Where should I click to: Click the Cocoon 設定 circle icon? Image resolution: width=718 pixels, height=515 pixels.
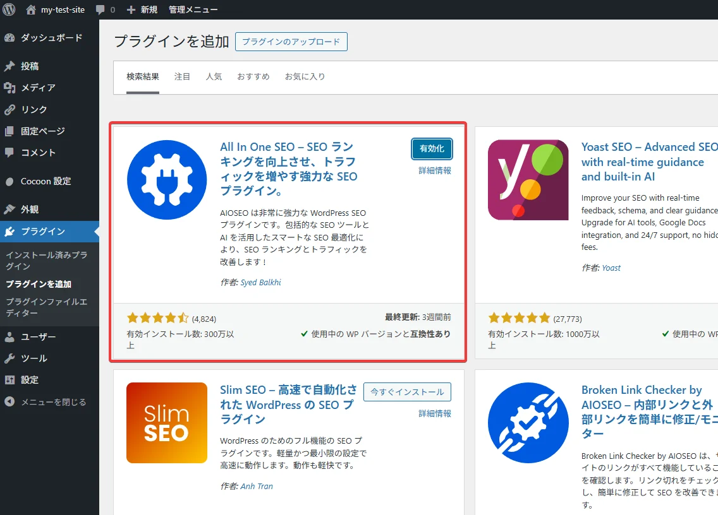9,182
